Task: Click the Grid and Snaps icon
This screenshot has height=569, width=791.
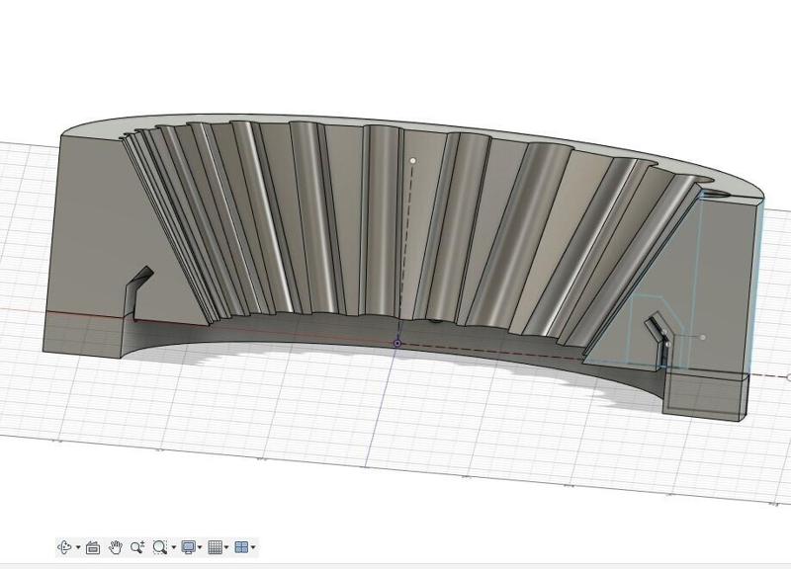Action: point(215,547)
